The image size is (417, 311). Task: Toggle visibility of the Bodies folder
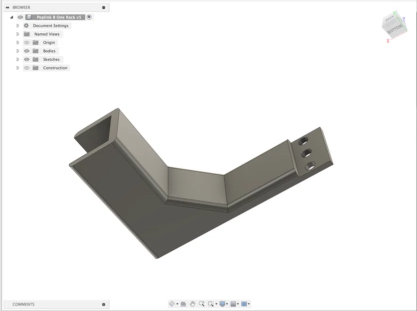click(26, 51)
